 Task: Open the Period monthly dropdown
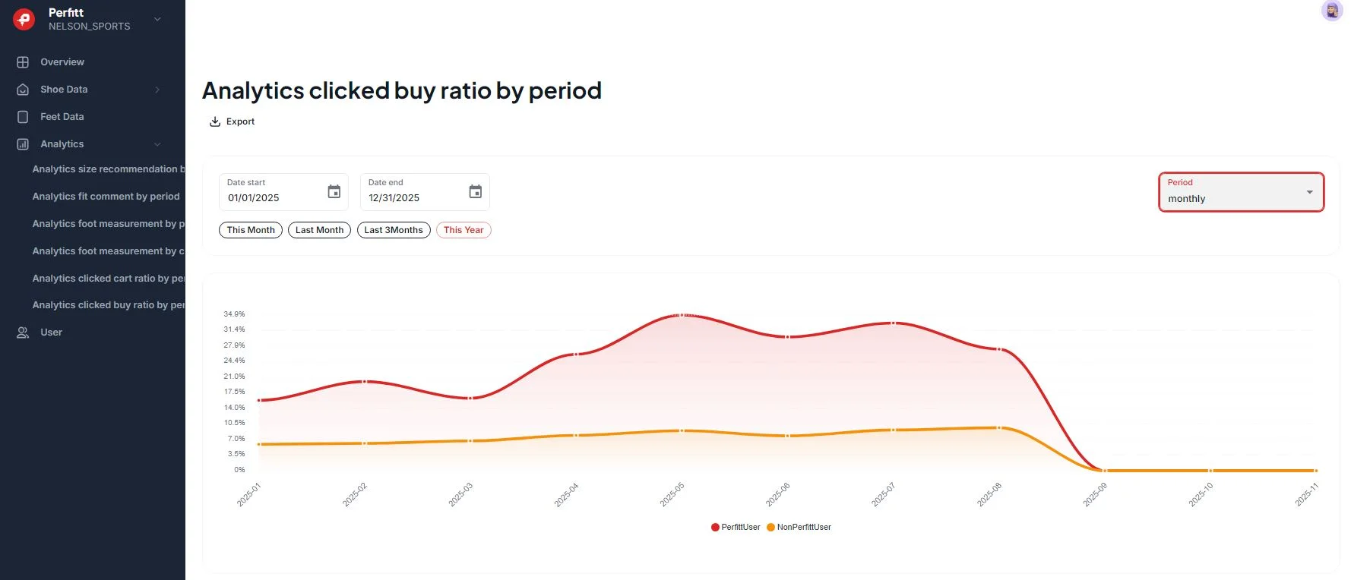point(1241,193)
